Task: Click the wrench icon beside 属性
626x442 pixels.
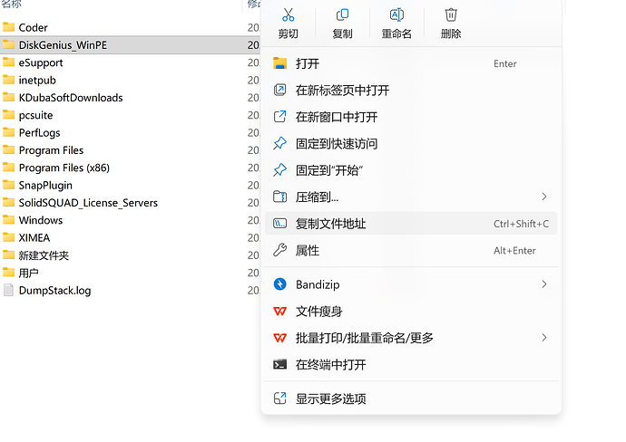Action: click(279, 250)
